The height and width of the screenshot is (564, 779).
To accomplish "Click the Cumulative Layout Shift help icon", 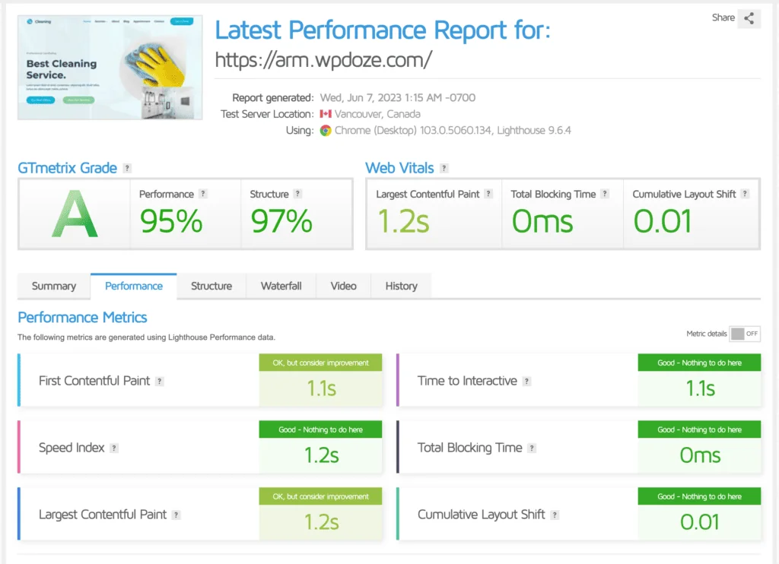I will tap(554, 515).
